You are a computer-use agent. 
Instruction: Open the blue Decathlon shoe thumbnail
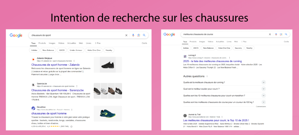(x=108, y=114)
